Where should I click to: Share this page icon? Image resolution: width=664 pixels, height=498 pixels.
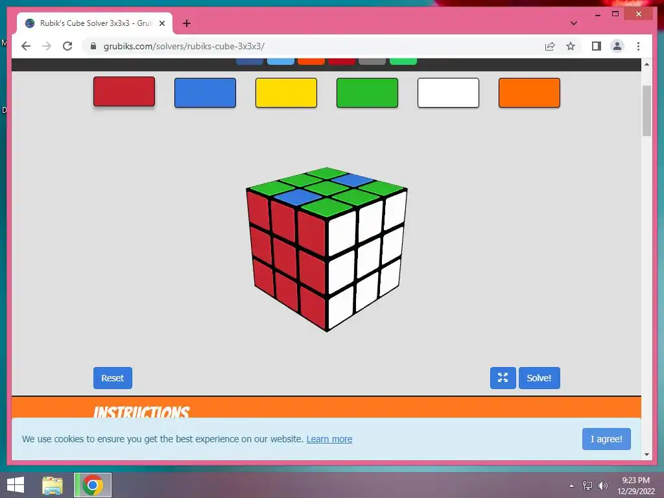(x=550, y=46)
